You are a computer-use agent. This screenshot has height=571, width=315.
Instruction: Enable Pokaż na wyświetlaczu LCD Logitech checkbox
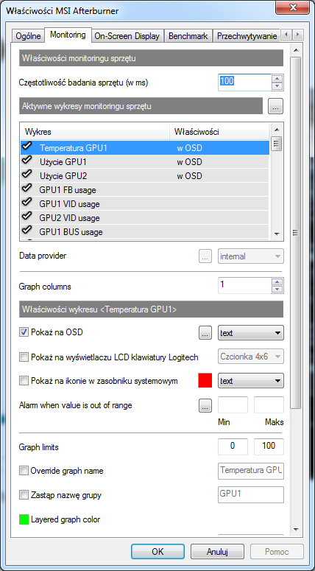(x=24, y=357)
